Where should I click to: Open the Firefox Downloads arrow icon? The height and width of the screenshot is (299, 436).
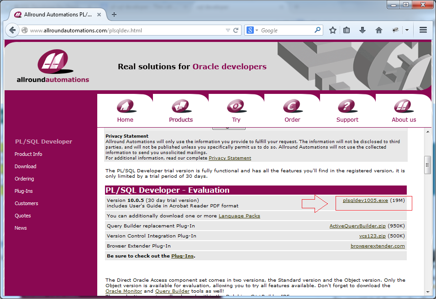362,30
